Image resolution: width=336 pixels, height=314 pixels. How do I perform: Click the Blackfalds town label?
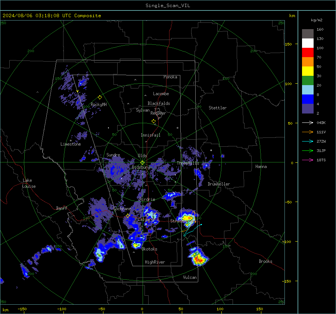159,103
